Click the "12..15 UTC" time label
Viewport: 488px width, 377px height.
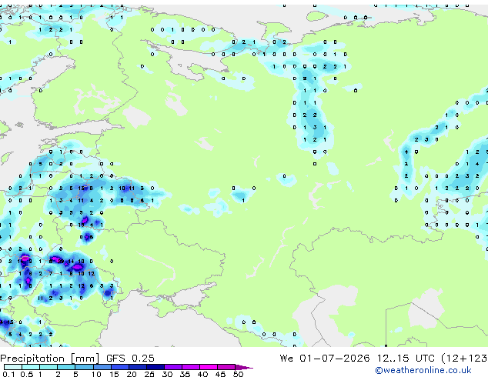406,359
